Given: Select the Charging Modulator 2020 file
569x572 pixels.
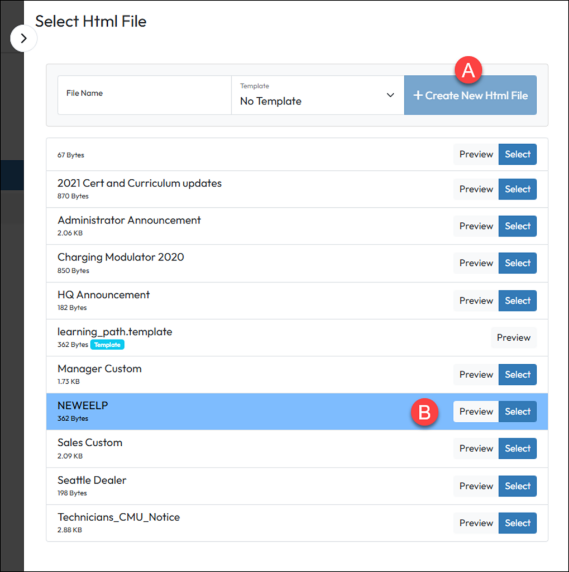Looking at the screenshot, I should (517, 263).
